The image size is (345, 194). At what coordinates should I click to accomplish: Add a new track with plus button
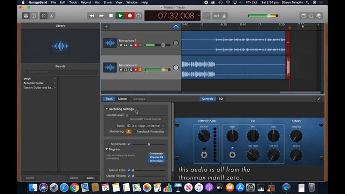(x=106, y=26)
